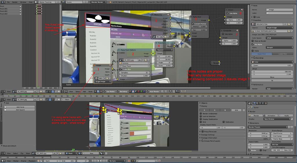The image size is (297, 163).
Task: Click the Blender info editor type icon
Action: pyautogui.click(x=3, y=2)
